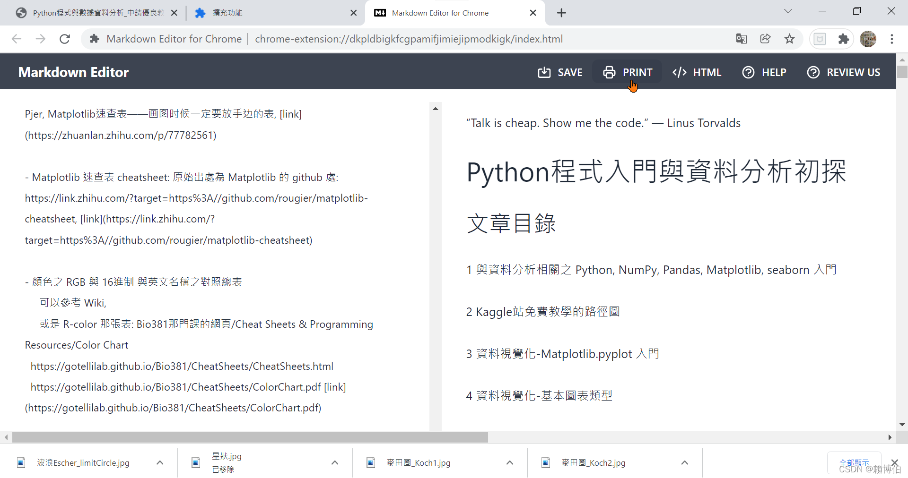Open the Chrome three-dot menu

892,39
